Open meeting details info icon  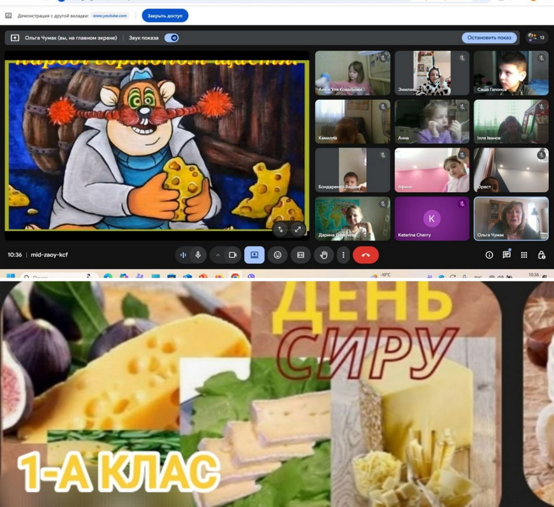coord(489,255)
